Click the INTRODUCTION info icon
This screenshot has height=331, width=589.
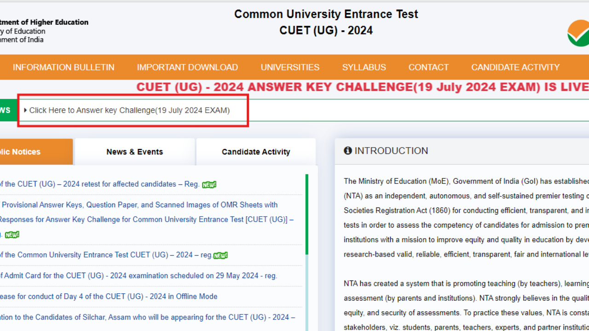[348, 151]
